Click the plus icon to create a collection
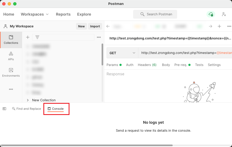Viewport: 232px width, 147px height. click(28, 37)
